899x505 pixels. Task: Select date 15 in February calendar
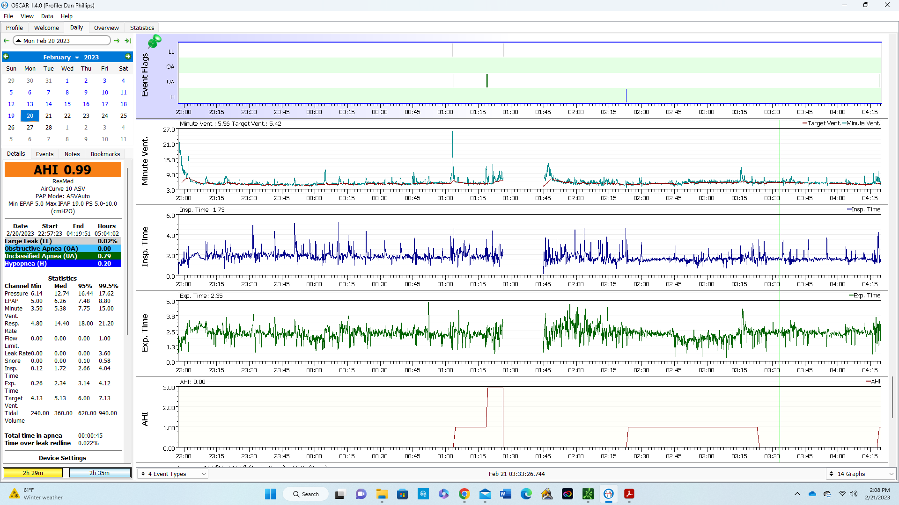tap(66, 104)
